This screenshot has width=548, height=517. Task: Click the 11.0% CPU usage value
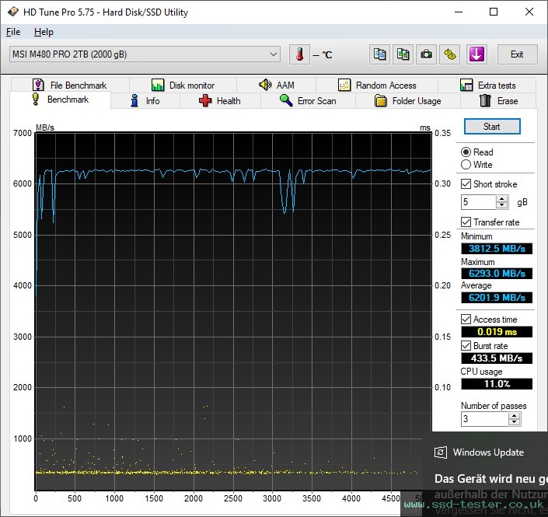click(x=497, y=384)
